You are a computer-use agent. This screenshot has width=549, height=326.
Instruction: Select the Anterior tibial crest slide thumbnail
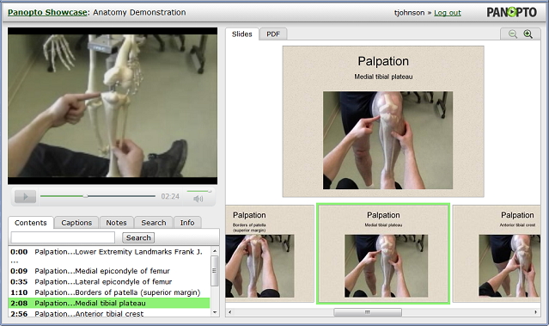[x=497, y=254]
